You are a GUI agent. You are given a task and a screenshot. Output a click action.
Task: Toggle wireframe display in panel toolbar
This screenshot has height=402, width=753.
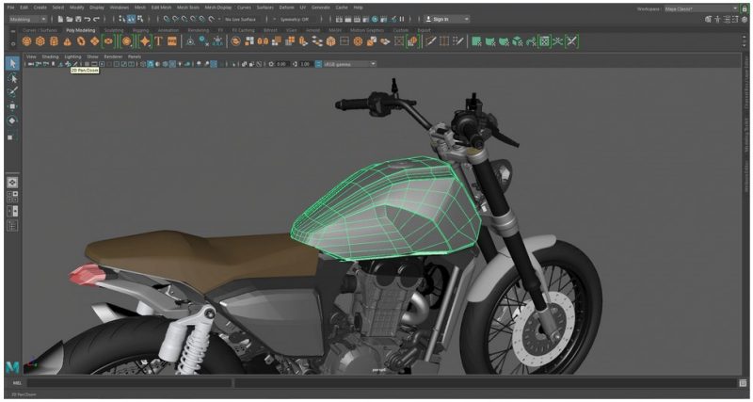[143, 64]
